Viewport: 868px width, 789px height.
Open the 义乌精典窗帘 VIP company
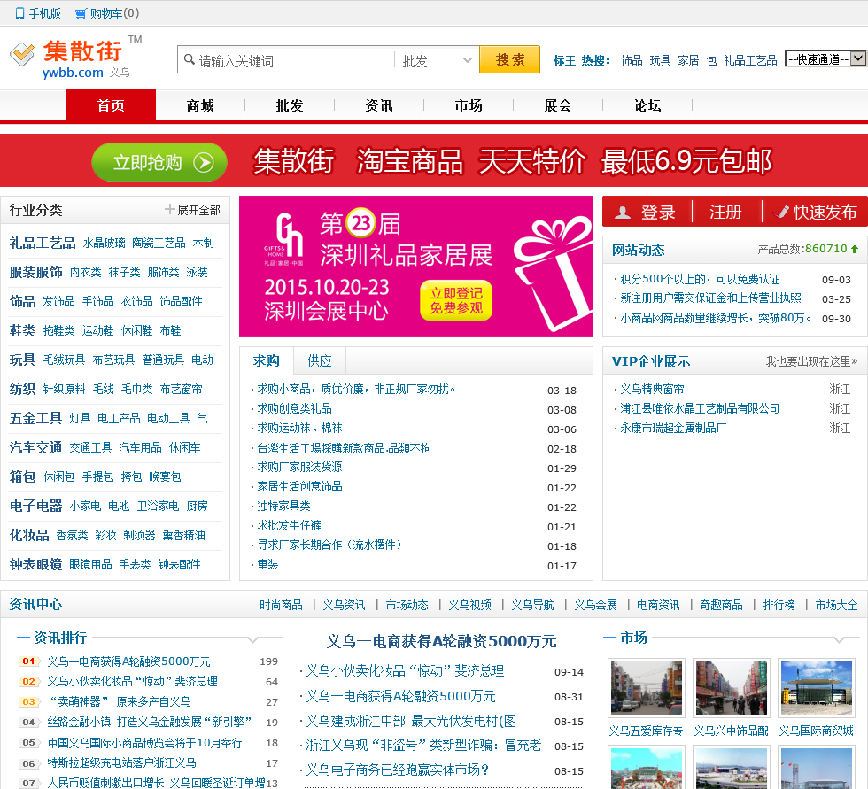(x=652, y=390)
